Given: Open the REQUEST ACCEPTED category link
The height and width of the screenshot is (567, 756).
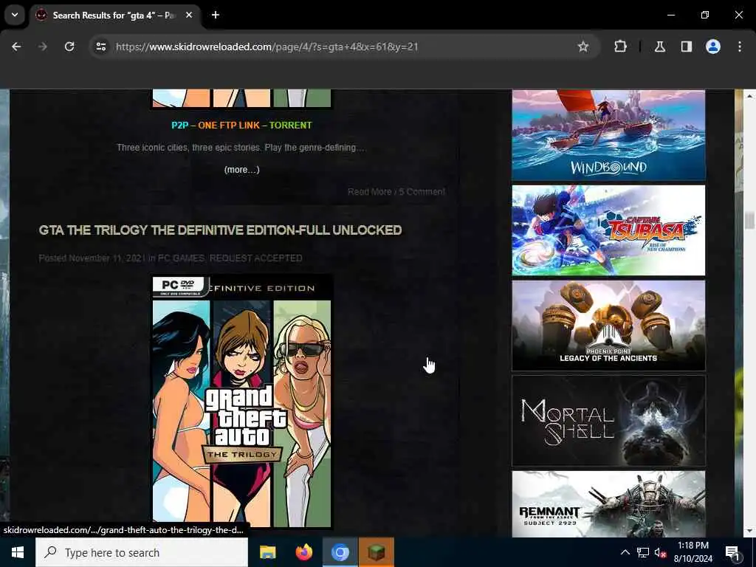Looking at the screenshot, I should 255,258.
